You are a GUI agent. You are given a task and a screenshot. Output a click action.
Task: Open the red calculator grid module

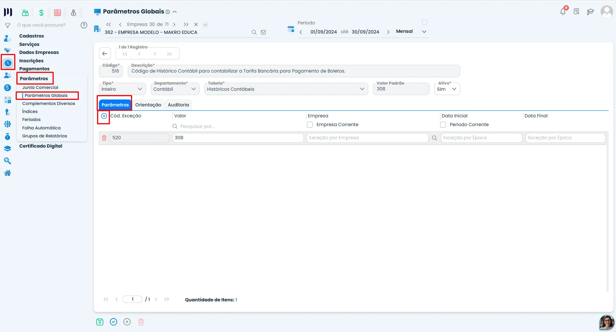coord(57,13)
